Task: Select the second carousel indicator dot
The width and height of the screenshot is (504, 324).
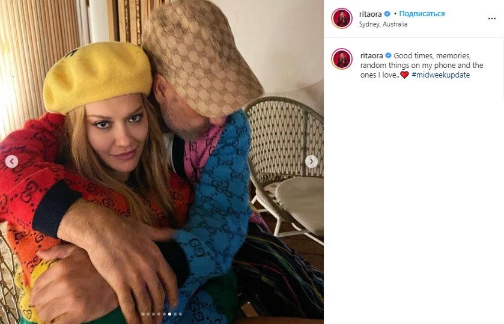Action: click(148, 314)
